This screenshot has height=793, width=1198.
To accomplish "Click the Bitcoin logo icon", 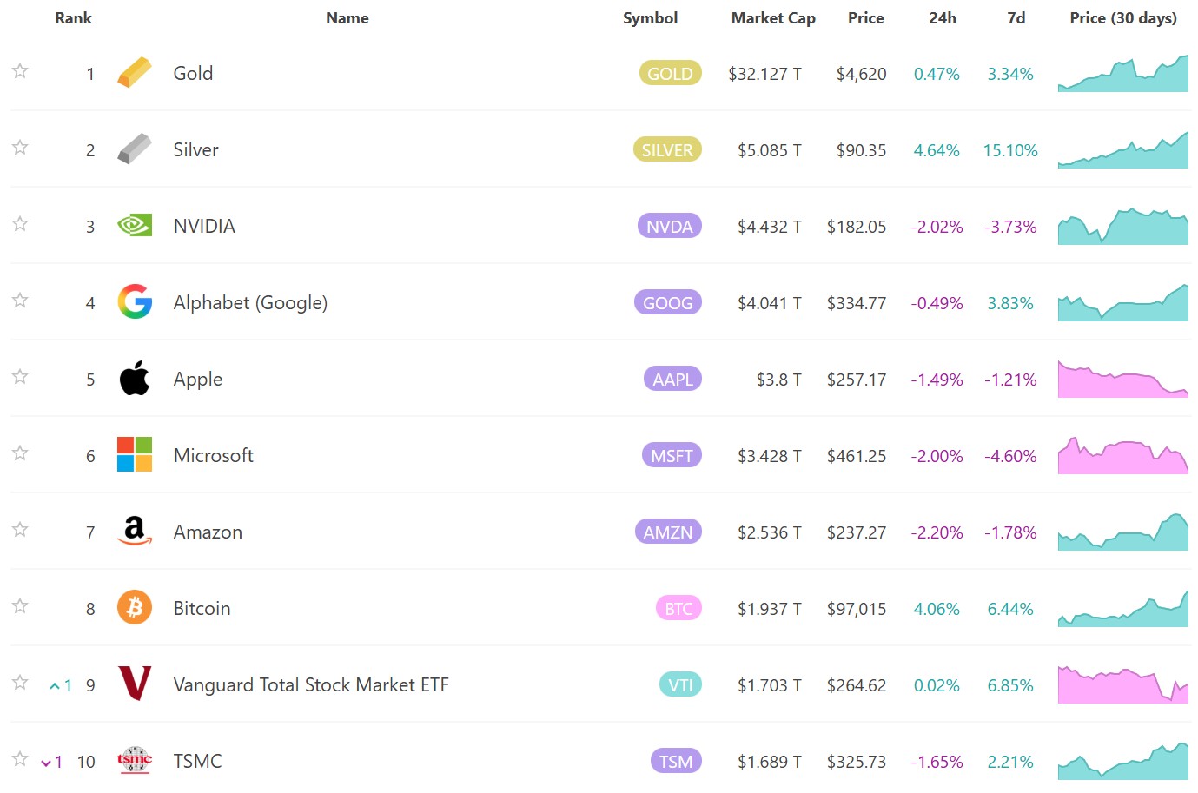I will tap(135, 608).
